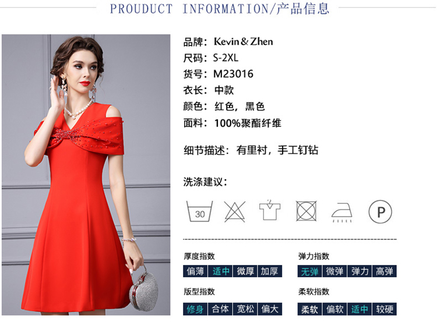Select the 偏薄 thickness option
Image resolution: width=437 pixels, height=332 pixels.
[195, 271]
